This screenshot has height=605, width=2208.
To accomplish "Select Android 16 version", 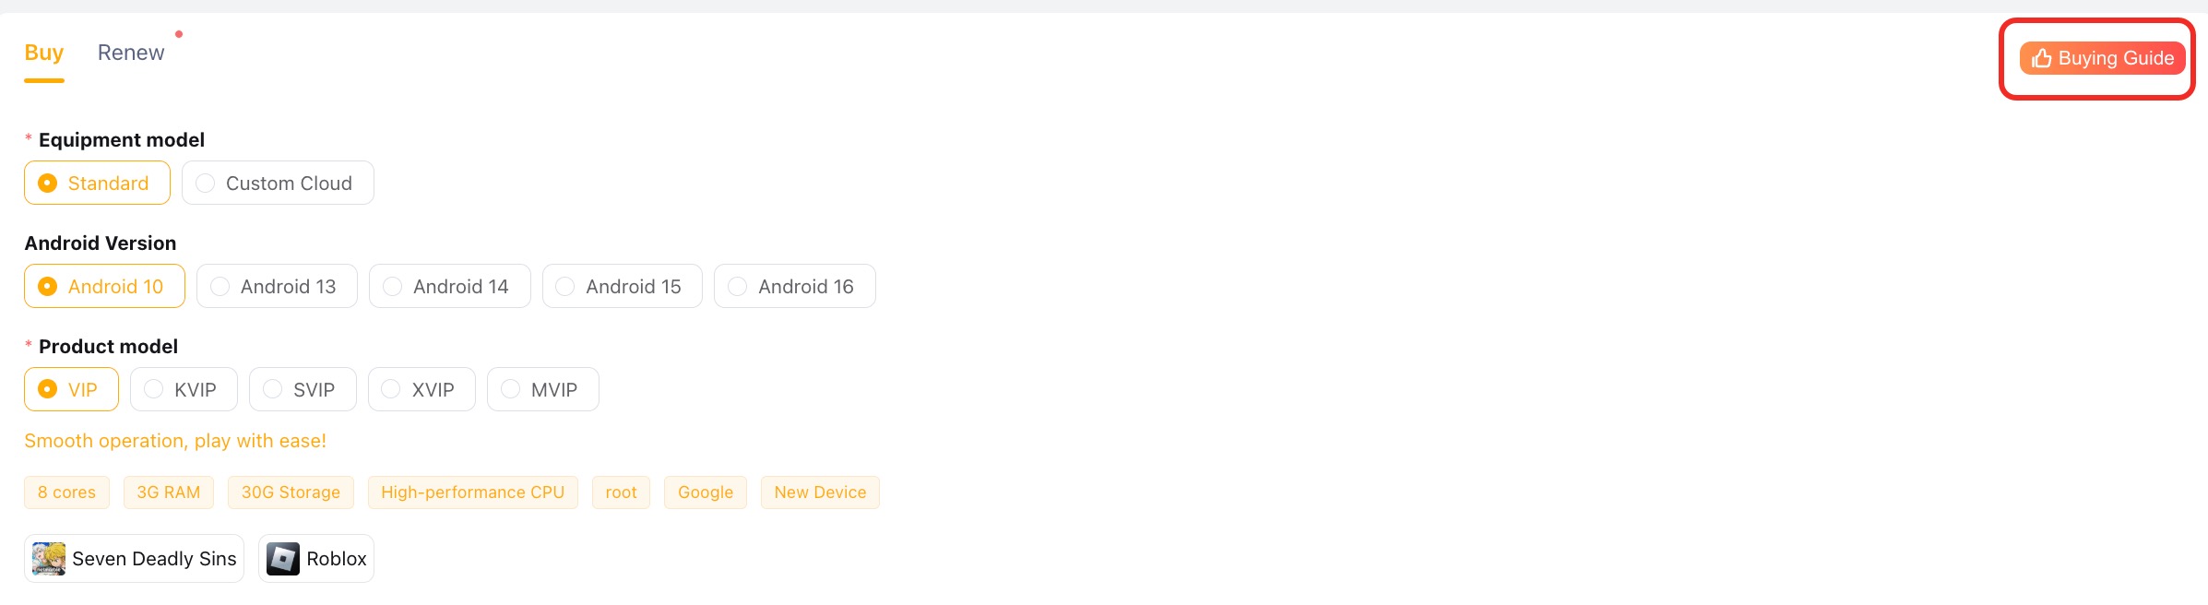I will click(794, 287).
